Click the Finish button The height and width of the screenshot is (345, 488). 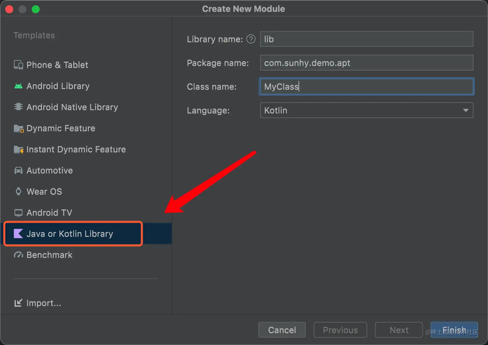click(x=454, y=330)
